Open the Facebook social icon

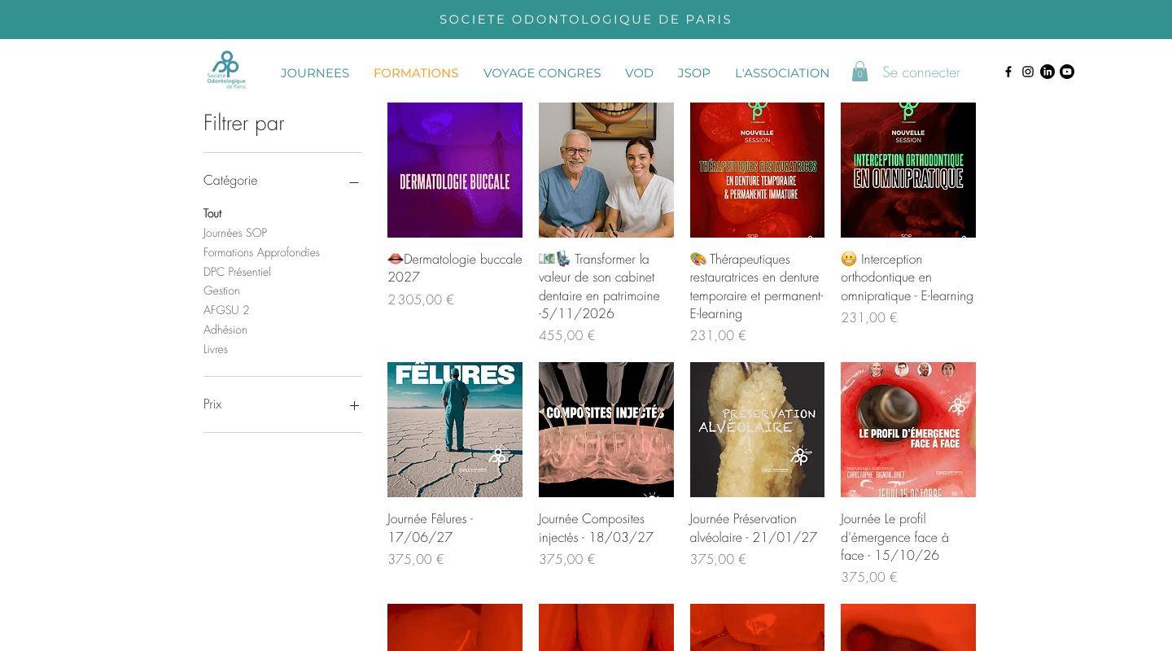(x=1008, y=72)
